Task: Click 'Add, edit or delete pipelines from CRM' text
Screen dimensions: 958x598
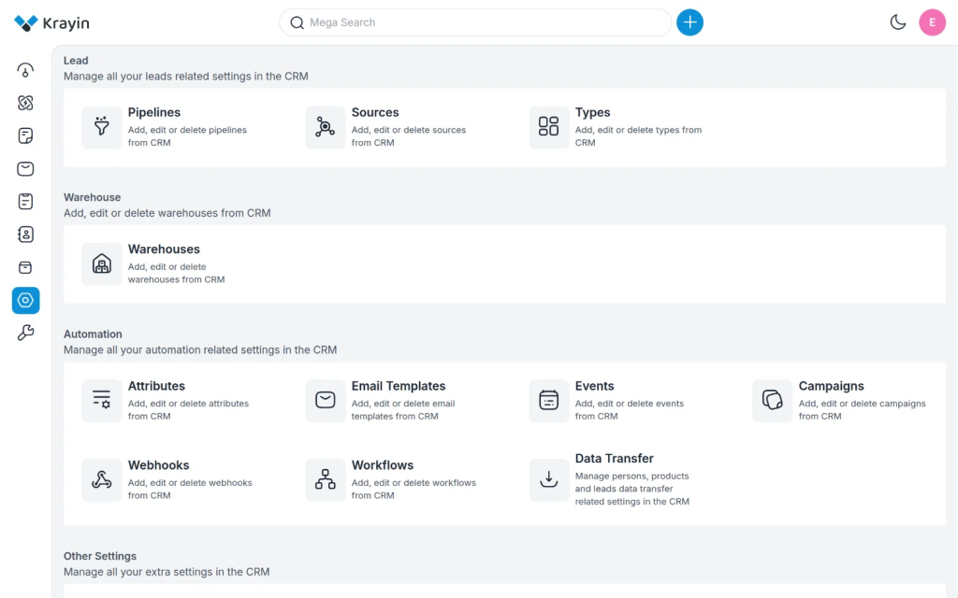Action: coord(187,136)
